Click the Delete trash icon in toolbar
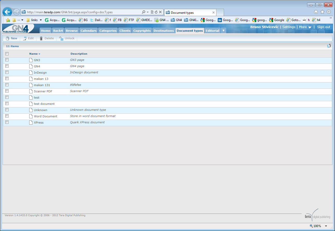This screenshot has width=335, height=231. [41, 38]
